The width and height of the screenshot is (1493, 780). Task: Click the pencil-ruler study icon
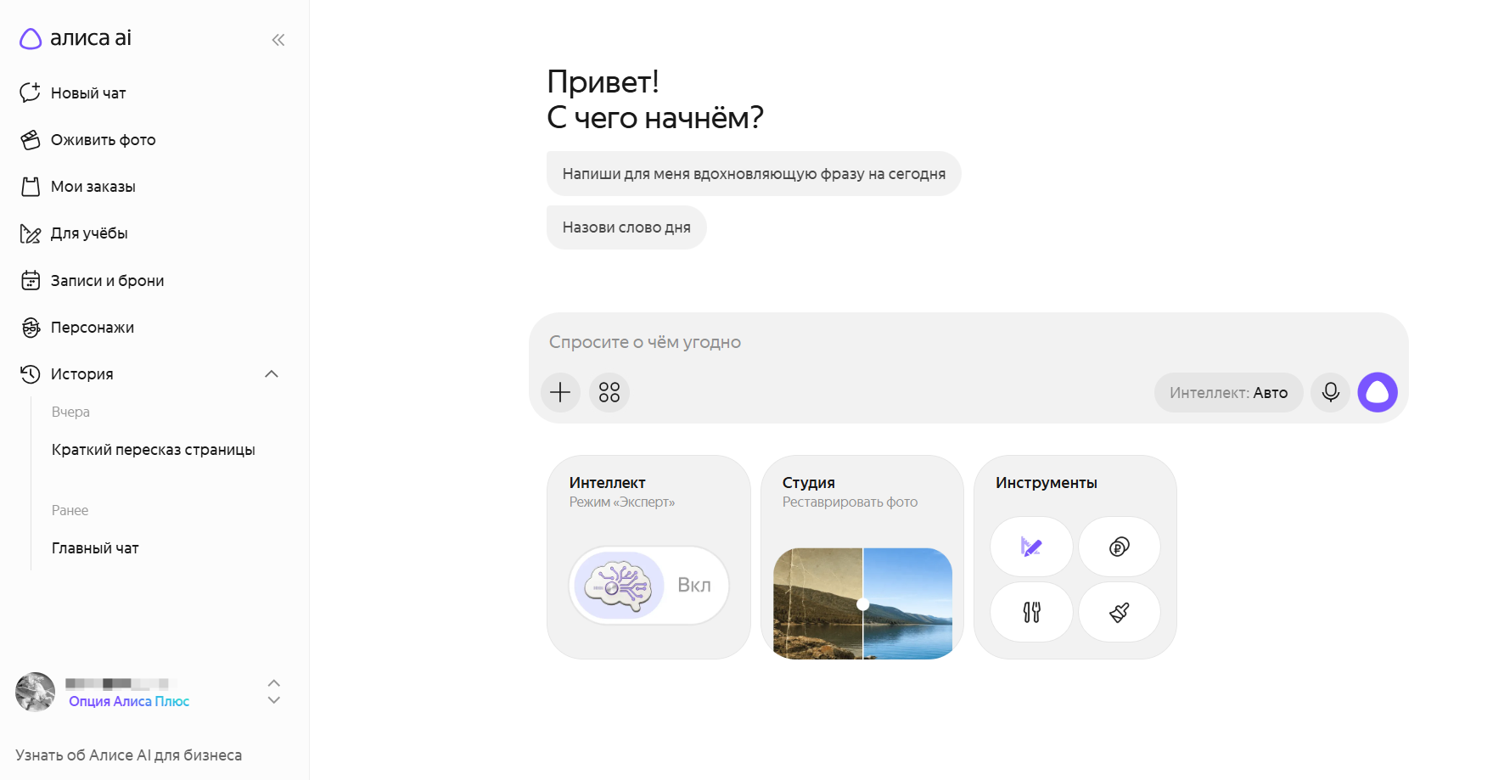[31, 233]
